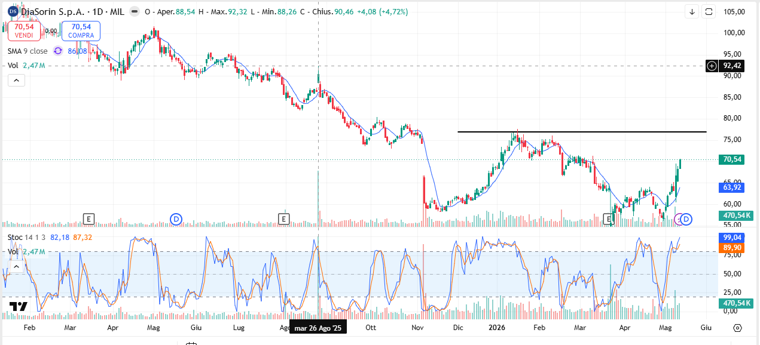Click the plus icon beside 92,42 price
This screenshot has width=760, height=345.
pyautogui.click(x=712, y=66)
